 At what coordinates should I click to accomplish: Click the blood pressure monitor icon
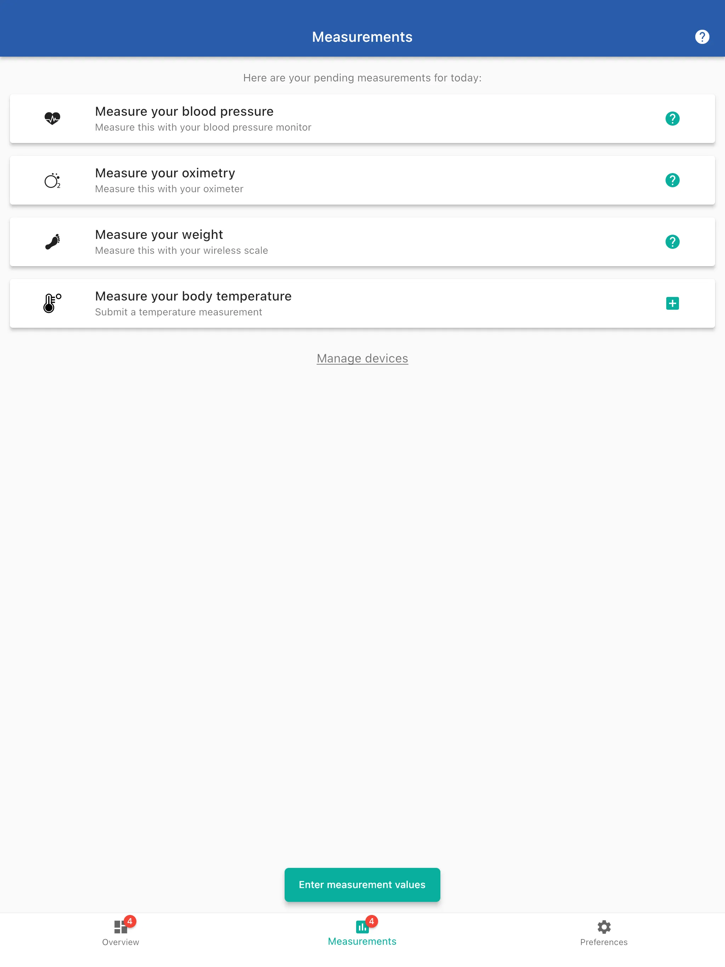click(52, 118)
